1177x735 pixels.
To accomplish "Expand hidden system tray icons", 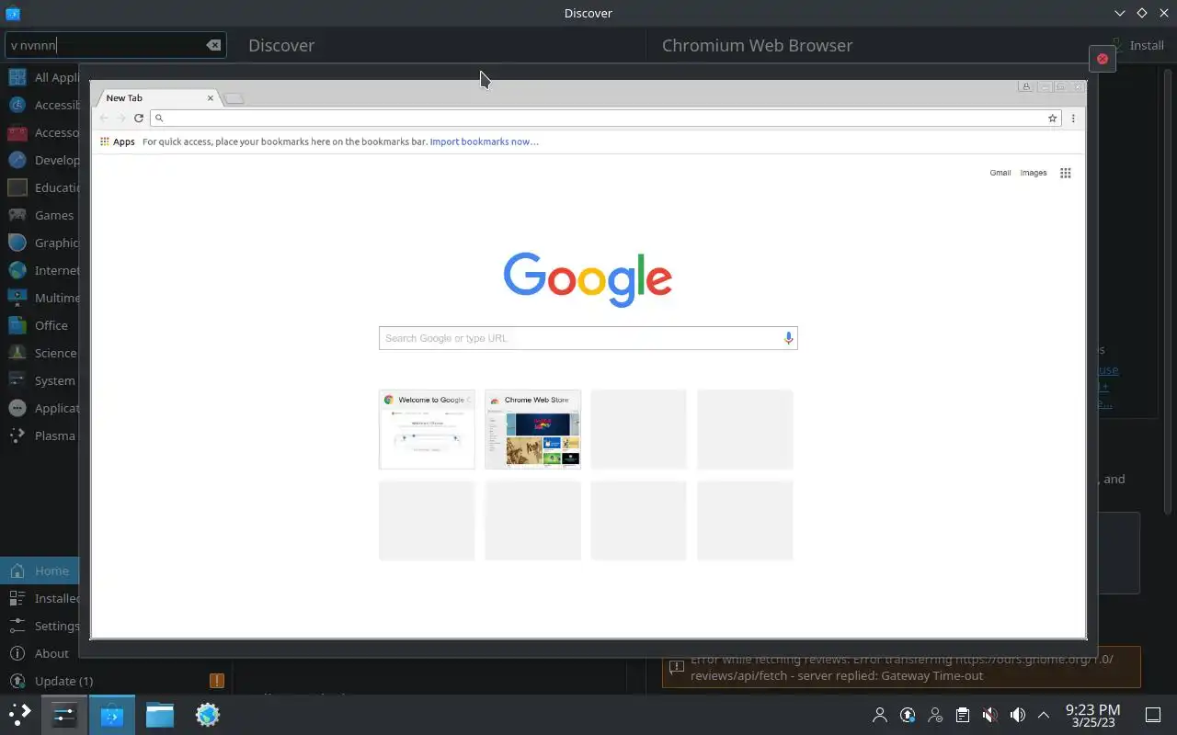I will point(1044,715).
